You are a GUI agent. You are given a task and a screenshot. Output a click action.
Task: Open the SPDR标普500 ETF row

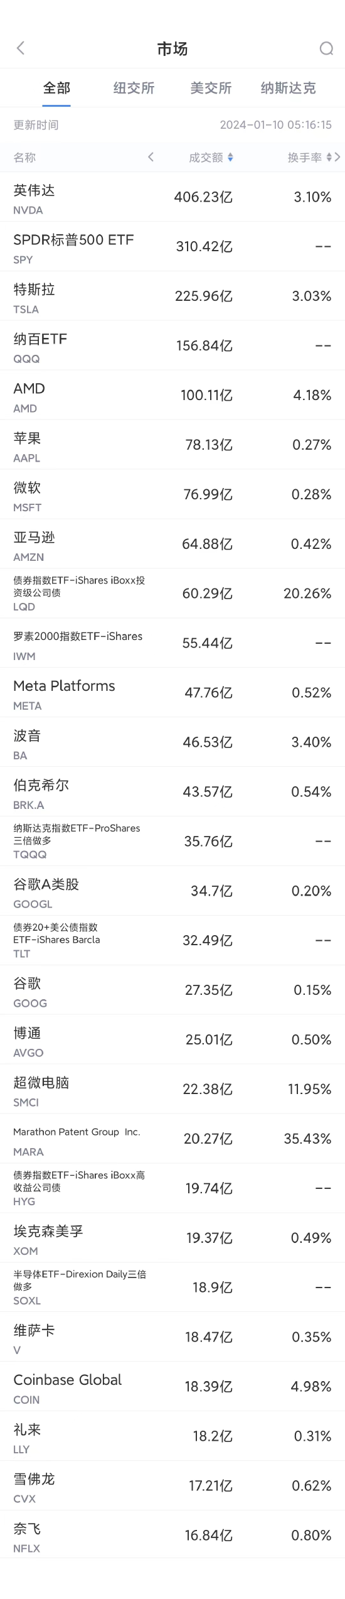pyautogui.click(x=172, y=247)
